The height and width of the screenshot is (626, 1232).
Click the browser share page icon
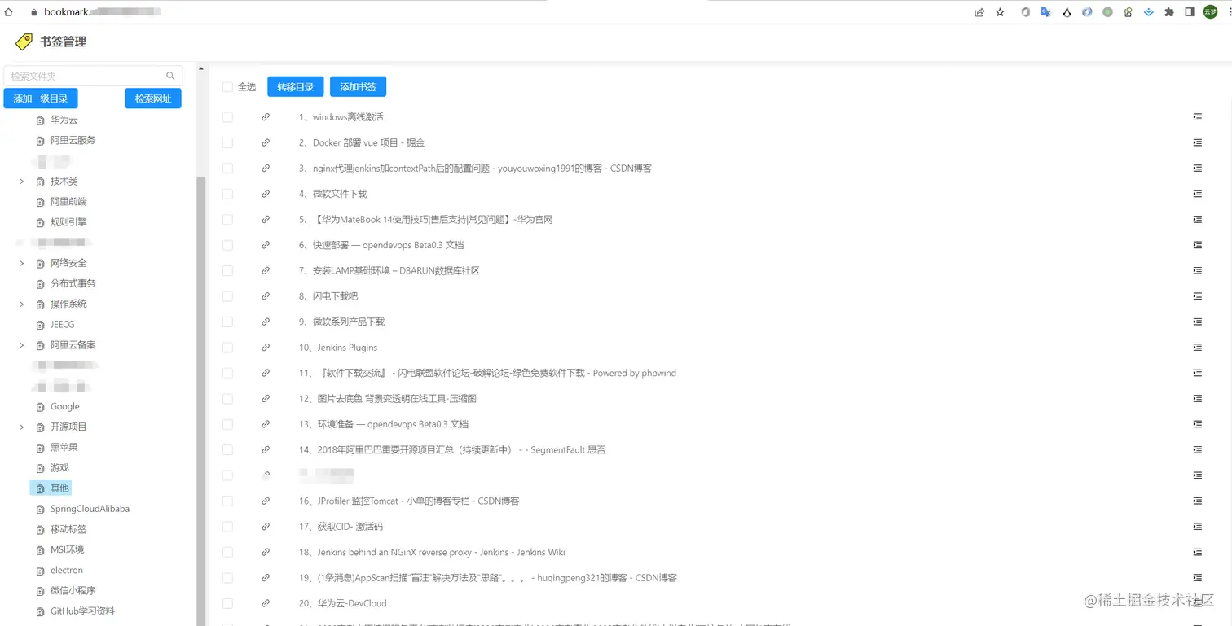coord(979,12)
